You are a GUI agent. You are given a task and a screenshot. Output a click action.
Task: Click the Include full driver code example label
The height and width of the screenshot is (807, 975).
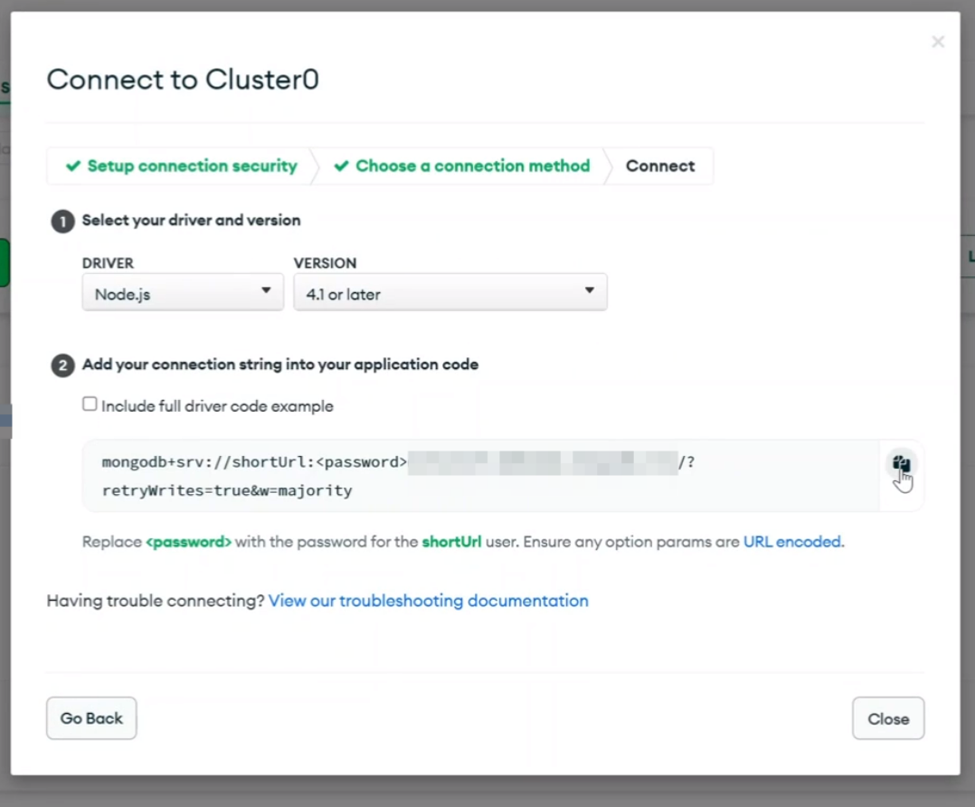pos(218,406)
